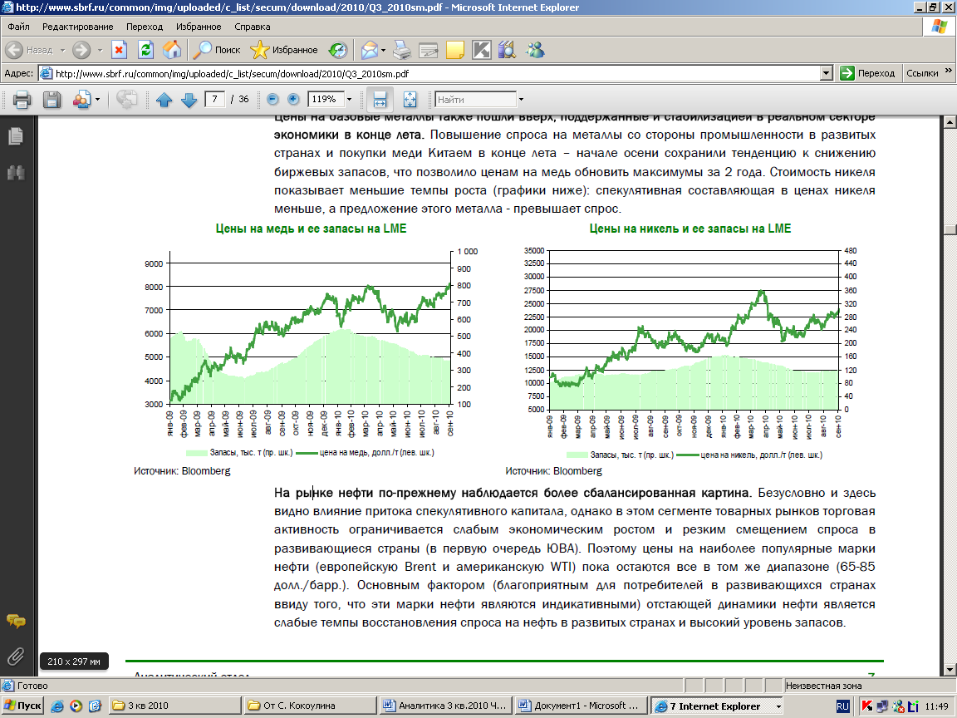Go to the previous PDF page

pos(164,100)
